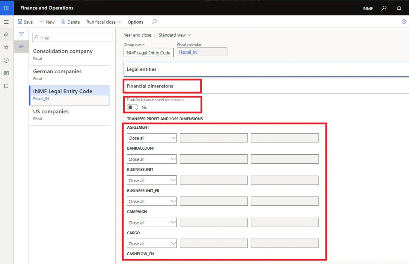
Task: Select Consolidation company in list
Action: [70, 54]
